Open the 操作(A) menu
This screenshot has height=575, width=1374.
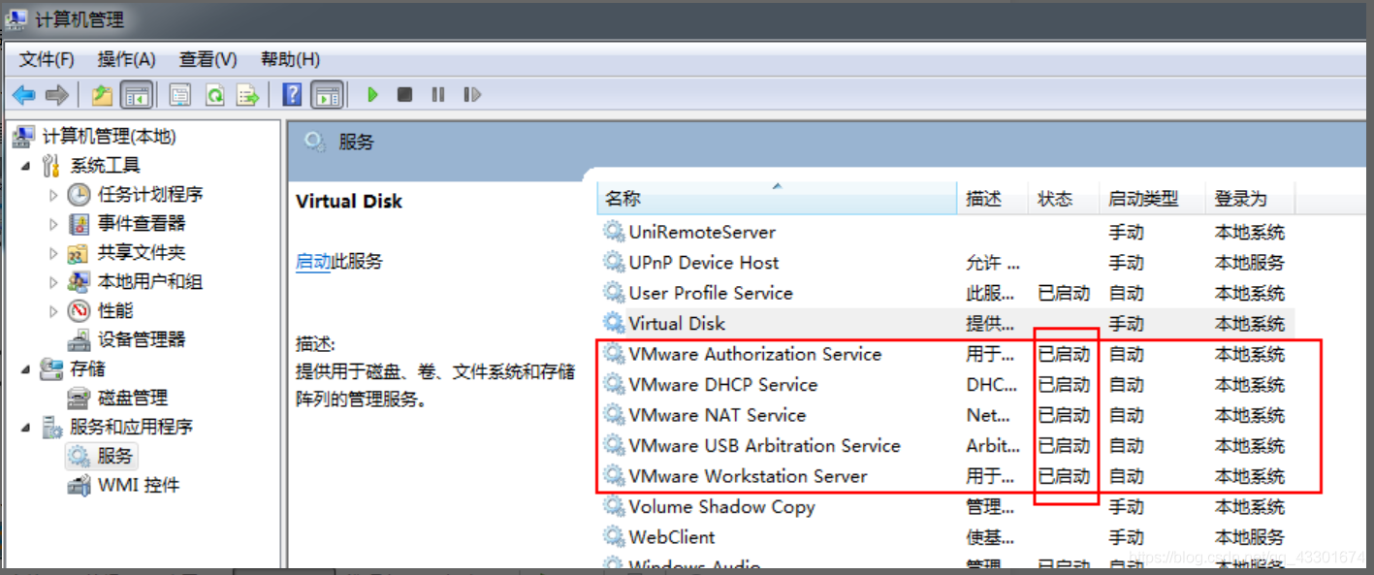coord(127,59)
